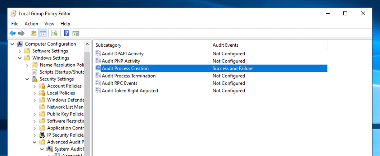
Task: Expand the IP Security Policies node
Action: 35,135
